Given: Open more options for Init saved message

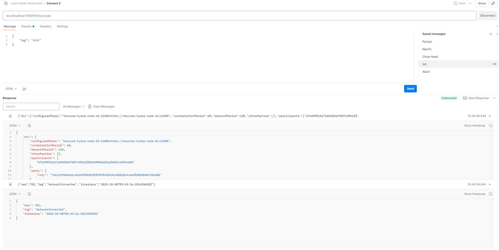Looking at the screenshot, I should [494, 64].
